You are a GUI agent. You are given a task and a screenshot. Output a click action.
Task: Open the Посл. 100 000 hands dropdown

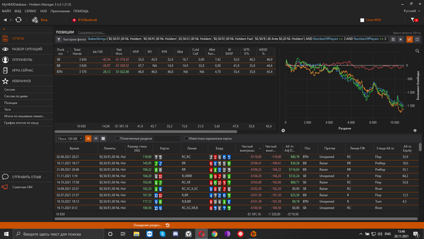(70, 138)
